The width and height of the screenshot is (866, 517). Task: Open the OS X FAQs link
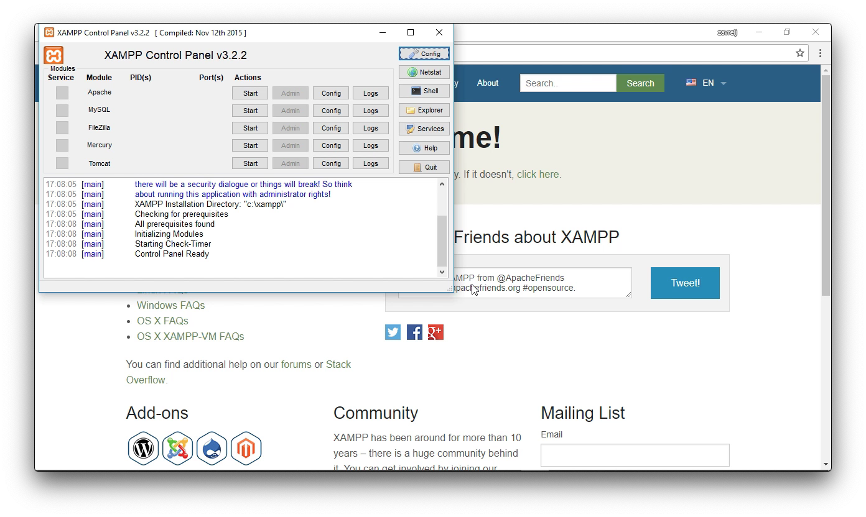click(x=162, y=321)
